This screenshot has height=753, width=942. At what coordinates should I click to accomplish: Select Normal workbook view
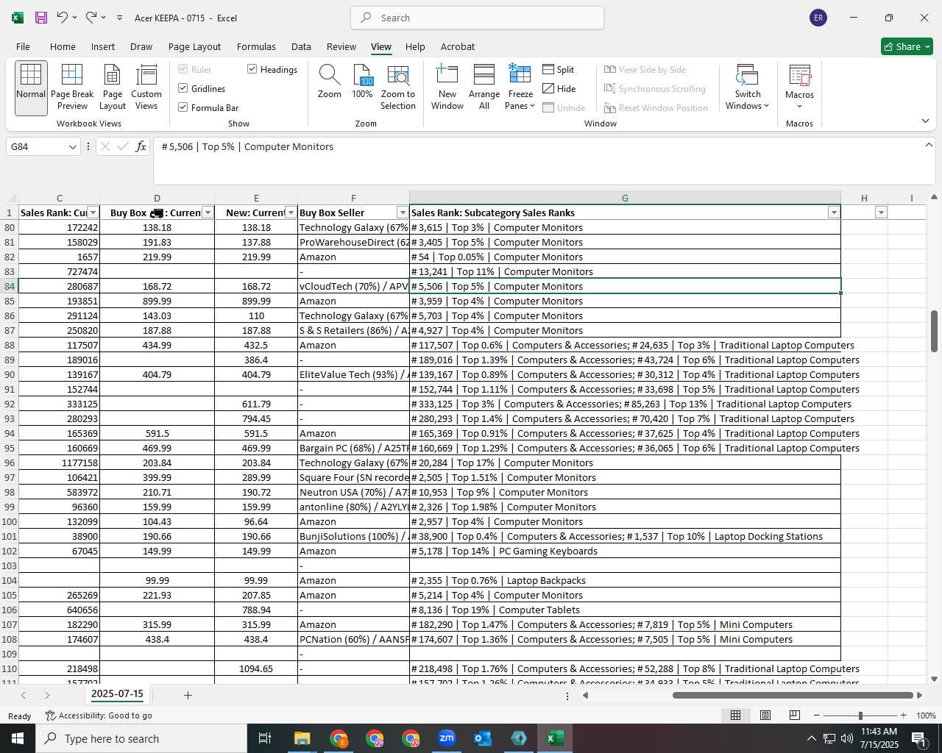point(31,88)
